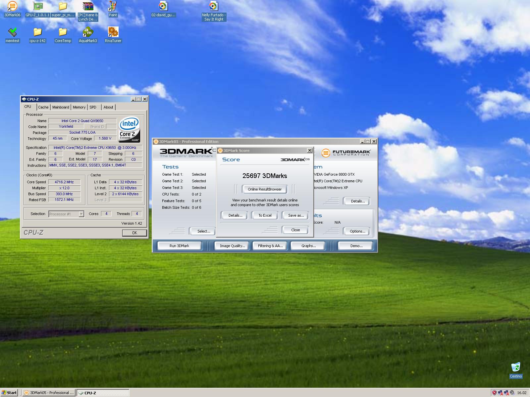Image resolution: width=530 pixels, height=397 pixels.
Task: Click the Code Name Yorkfield field
Action: 66,127
